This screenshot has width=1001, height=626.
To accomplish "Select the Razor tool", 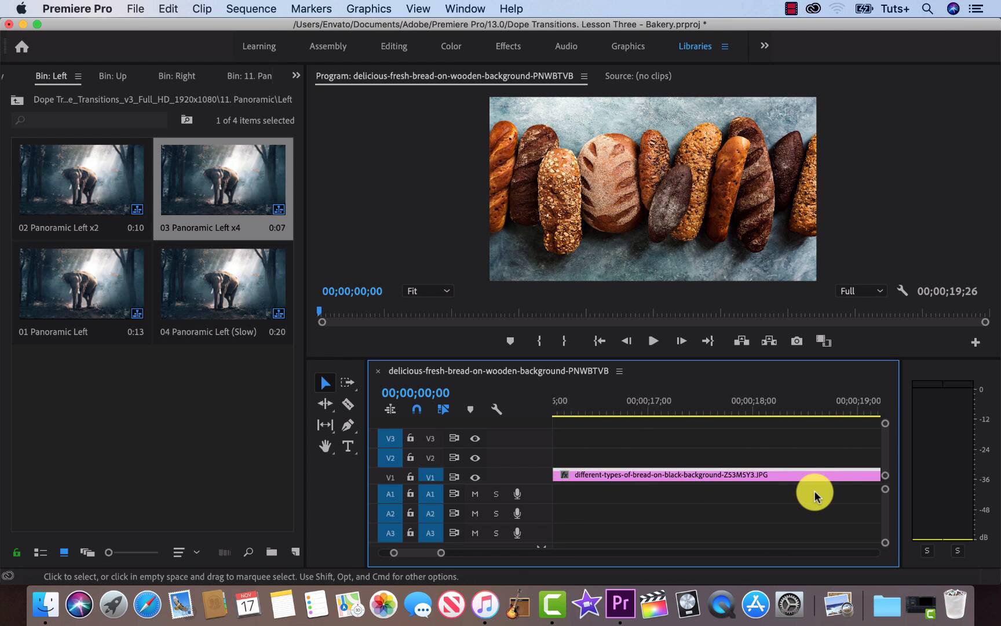I will [348, 404].
